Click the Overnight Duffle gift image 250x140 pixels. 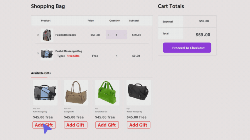76,93
